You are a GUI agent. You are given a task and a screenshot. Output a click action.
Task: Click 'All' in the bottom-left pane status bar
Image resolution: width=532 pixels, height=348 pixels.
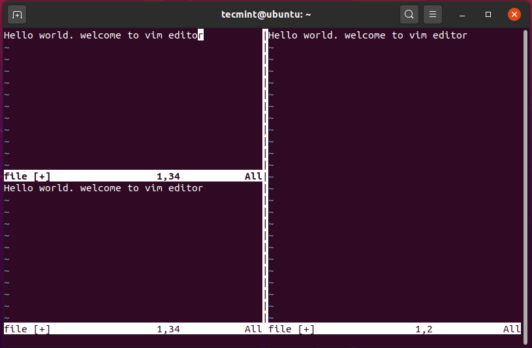253,329
